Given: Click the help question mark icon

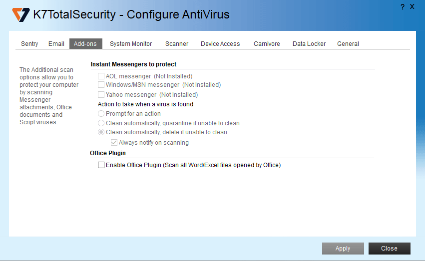Looking at the screenshot, I should pyautogui.click(x=403, y=7).
